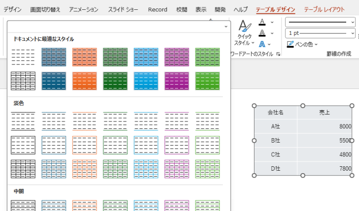This screenshot has height=211, width=359.
Task: Open the Record tab
Action: coord(157,10)
